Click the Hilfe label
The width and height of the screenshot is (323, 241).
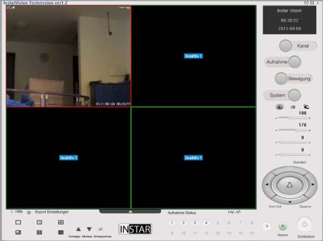(x=19, y=211)
